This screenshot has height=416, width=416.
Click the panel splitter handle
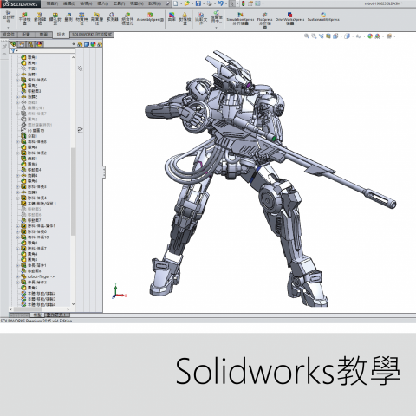[x=104, y=172]
